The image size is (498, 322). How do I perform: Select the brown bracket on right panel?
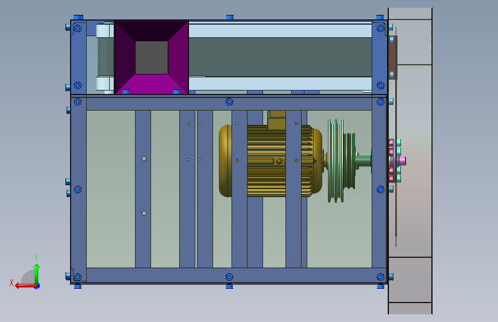tap(393, 58)
